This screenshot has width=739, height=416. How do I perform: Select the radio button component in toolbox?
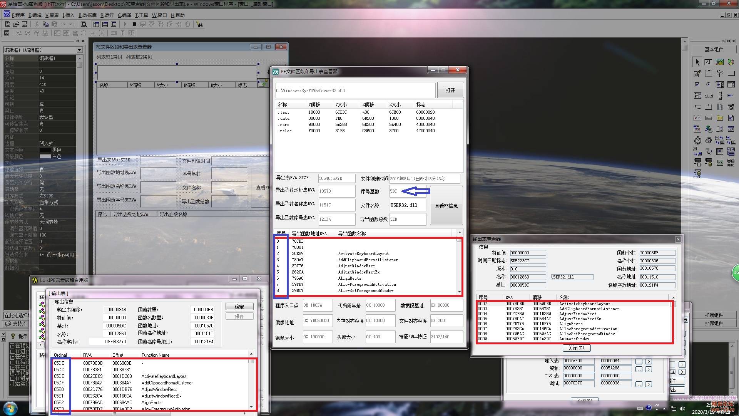[x=708, y=84]
